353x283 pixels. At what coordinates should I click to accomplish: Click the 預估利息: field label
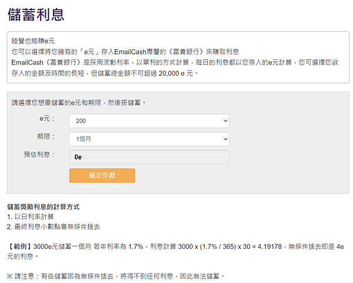39,154
